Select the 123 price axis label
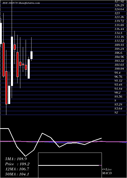127x178 pixels. [117, 13]
